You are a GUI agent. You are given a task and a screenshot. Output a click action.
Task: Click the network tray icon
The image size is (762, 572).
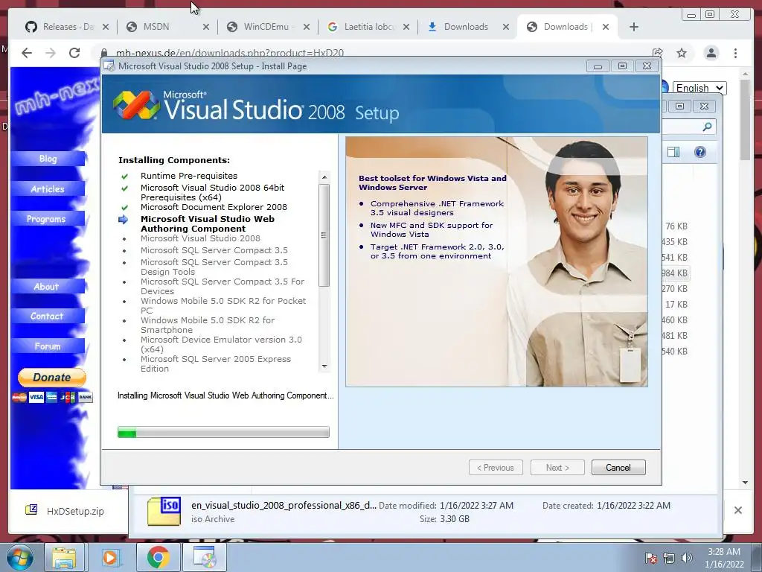click(x=669, y=558)
